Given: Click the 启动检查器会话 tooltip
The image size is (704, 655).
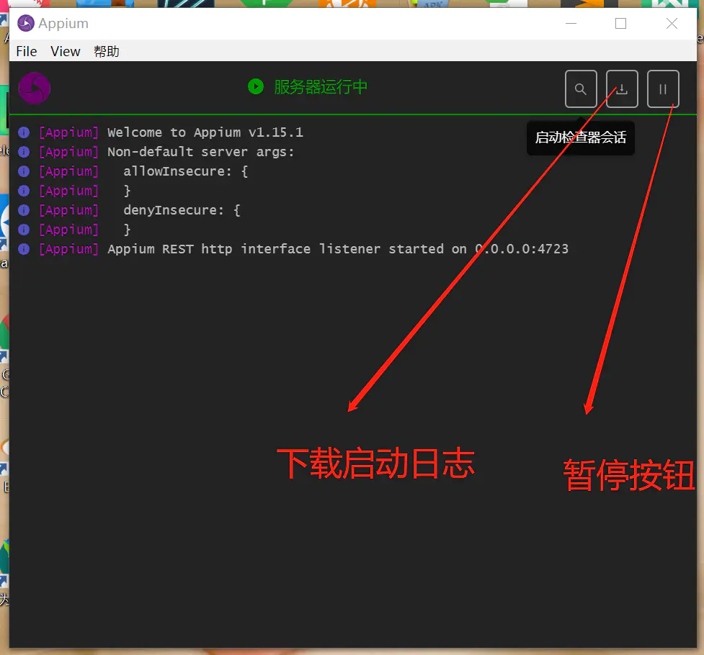Looking at the screenshot, I should point(581,137).
